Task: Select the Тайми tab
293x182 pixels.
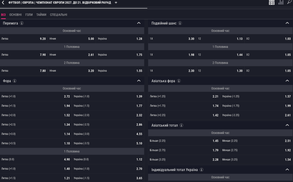Action: pyautogui.click(x=41, y=15)
